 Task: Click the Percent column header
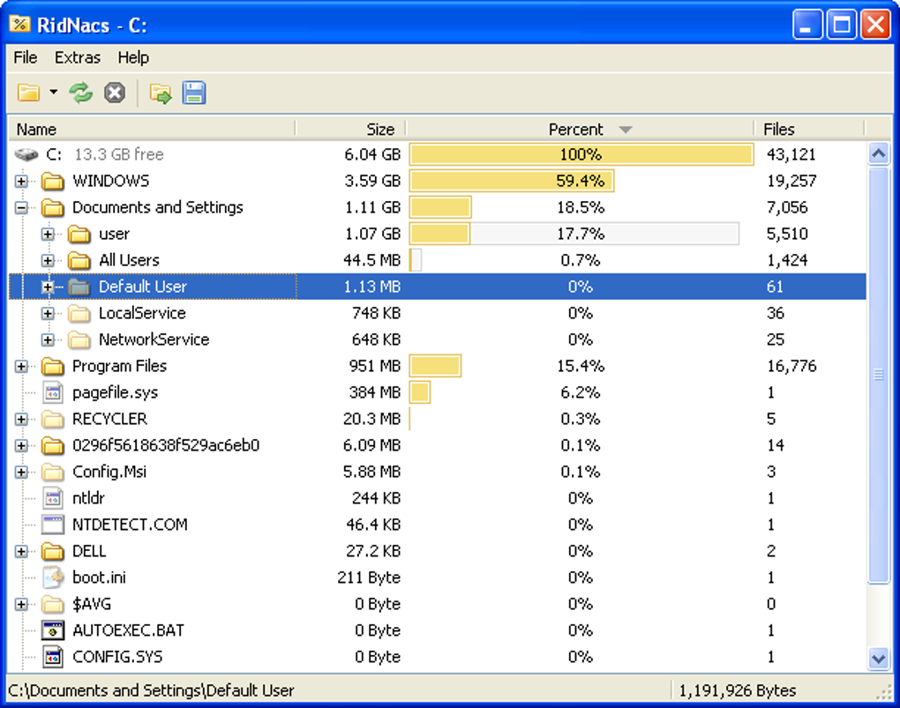580,129
